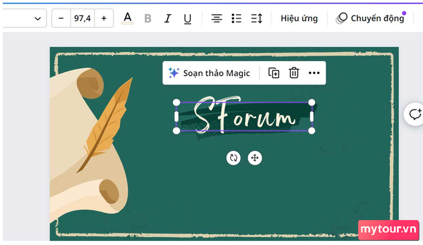
Task: Toggle underline formatting
Action: [x=187, y=19]
